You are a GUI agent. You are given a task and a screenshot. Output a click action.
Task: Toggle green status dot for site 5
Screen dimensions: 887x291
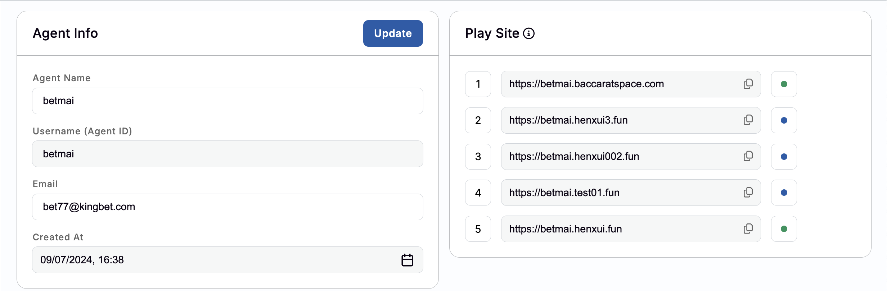click(x=784, y=229)
